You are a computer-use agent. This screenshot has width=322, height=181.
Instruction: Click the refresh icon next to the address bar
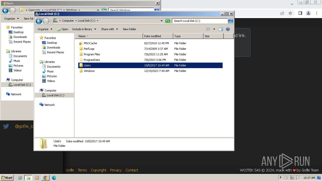click(x=168, y=21)
